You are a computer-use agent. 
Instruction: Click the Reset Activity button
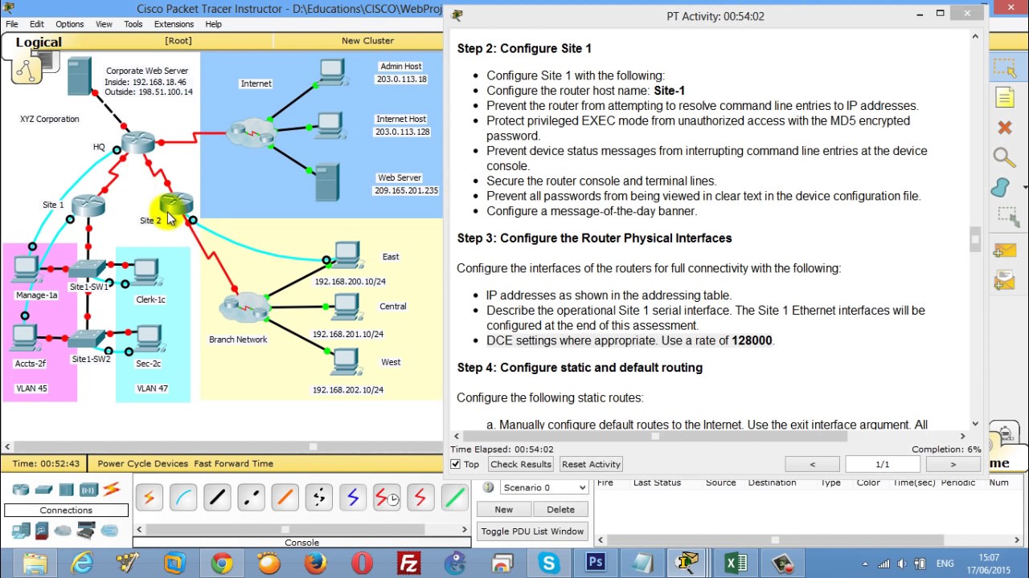591,464
